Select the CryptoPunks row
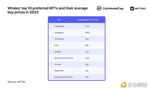150x90 pixels. click(x=77, y=26)
